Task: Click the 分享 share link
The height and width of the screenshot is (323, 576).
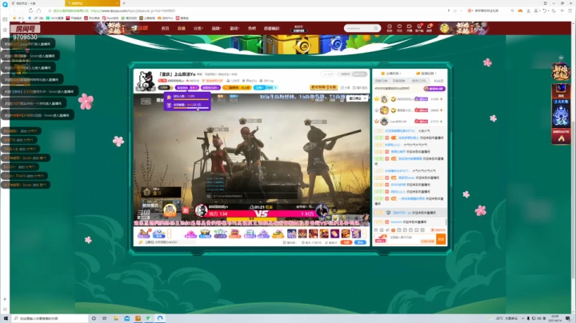Action: 346,88
